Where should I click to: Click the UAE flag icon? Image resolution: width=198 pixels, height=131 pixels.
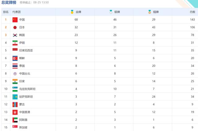pyautogui.click(x=15, y=120)
